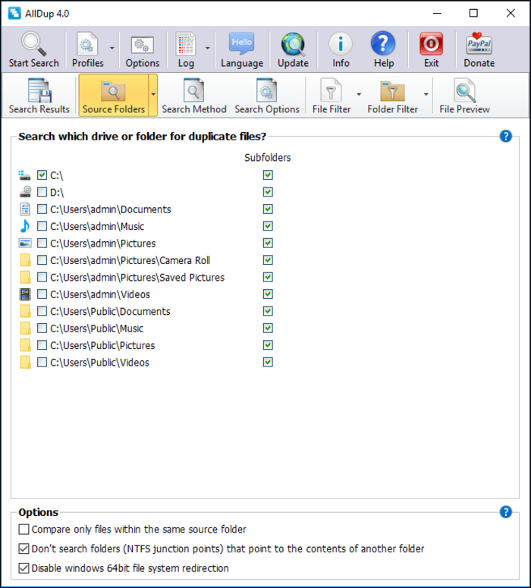The width and height of the screenshot is (531, 588).
Task: Switch to Search Options page
Action: (x=267, y=96)
